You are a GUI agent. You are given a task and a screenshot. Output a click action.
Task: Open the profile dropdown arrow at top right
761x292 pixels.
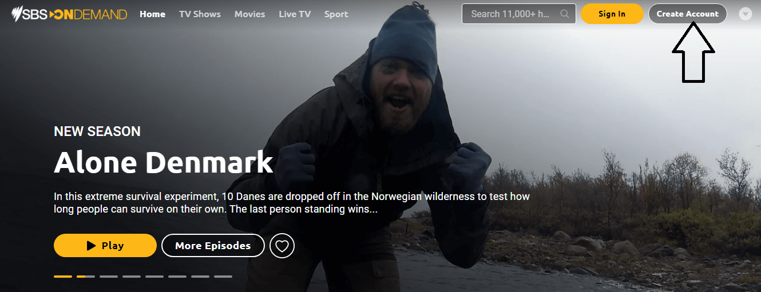745,14
